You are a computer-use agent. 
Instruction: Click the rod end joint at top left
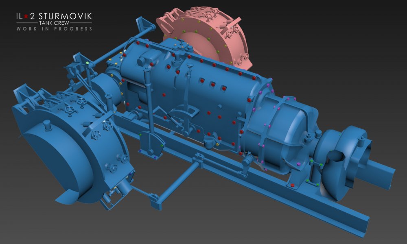tap(149, 28)
